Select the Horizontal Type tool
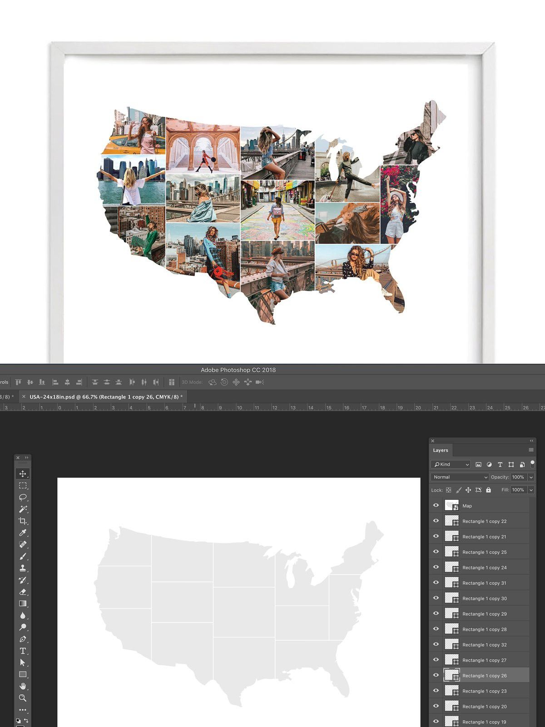 coord(23,651)
